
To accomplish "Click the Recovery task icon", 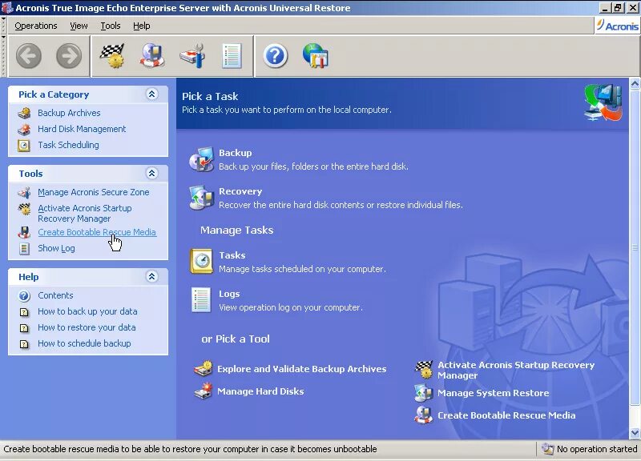I will coord(202,198).
